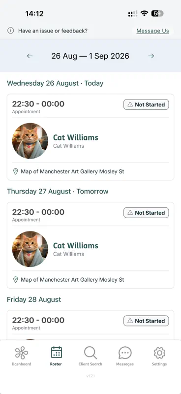Click the Message Us link
The width and height of the screenshot is (181, 394).
pos(152,31)
